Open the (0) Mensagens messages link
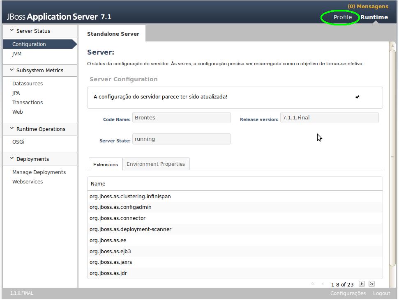 click(368, 6)
